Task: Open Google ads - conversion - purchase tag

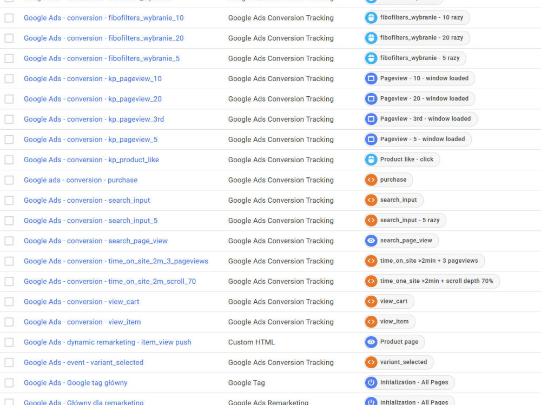Action: tap(81, 180)
